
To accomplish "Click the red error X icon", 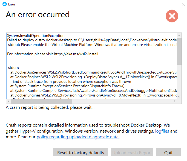I will point(172,16).
